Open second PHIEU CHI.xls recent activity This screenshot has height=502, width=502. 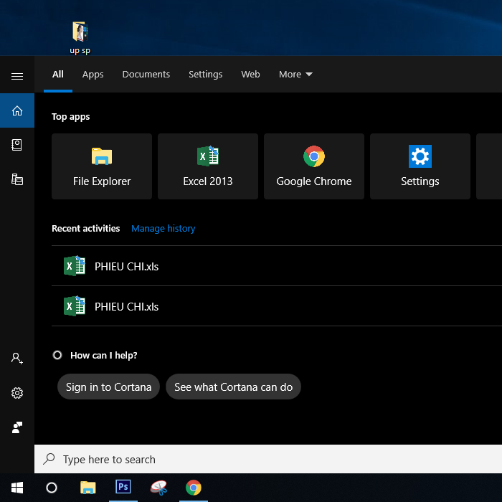(x=277, y=306)
